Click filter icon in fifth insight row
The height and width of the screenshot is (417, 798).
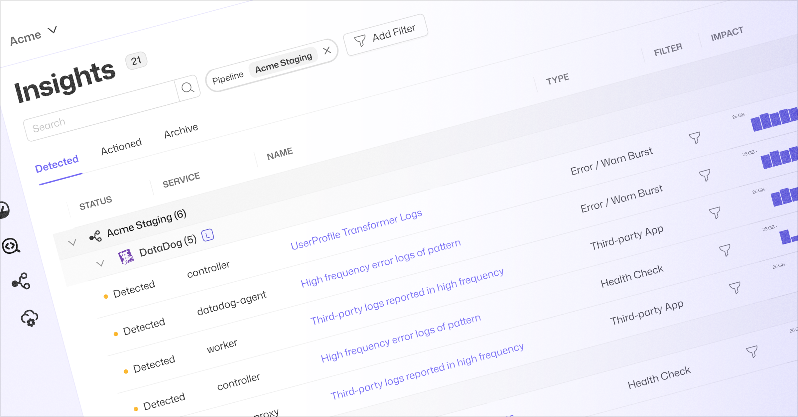[x=735, y=288]
